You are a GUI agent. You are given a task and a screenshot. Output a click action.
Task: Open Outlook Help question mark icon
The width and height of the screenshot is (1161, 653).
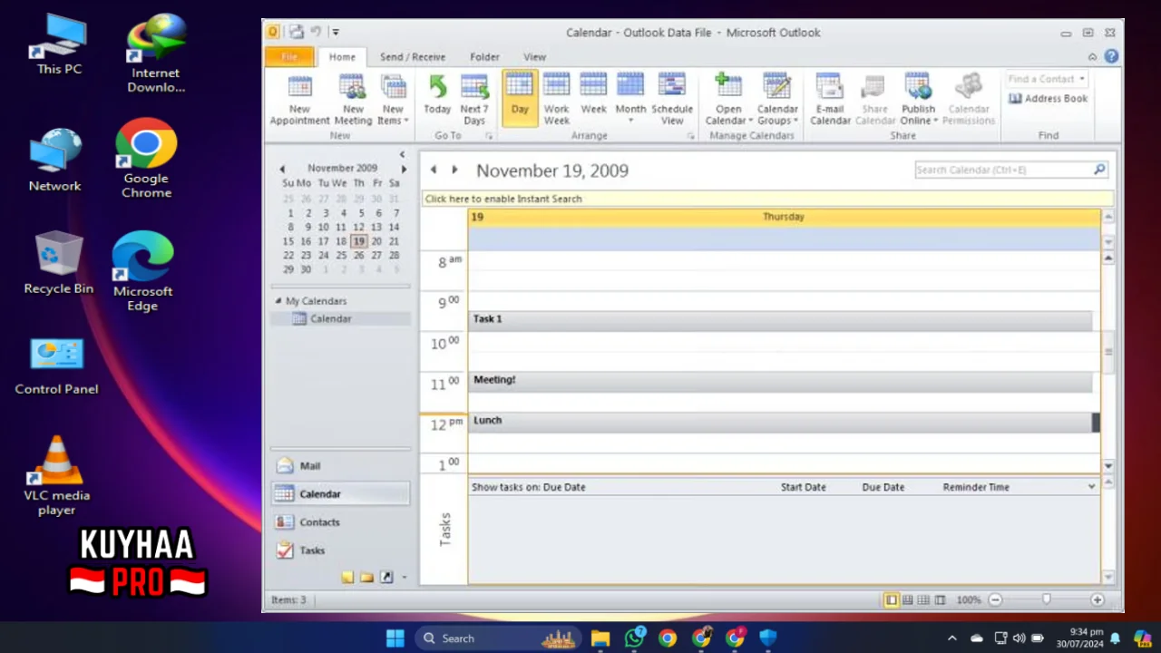point(1111,56)
